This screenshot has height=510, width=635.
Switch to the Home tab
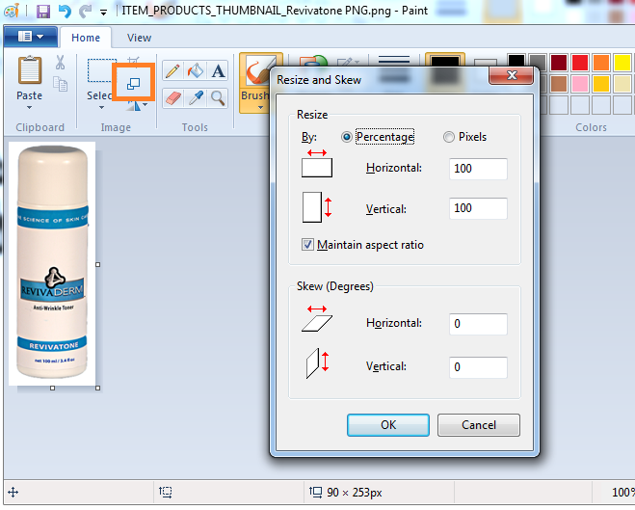[86, 38]
